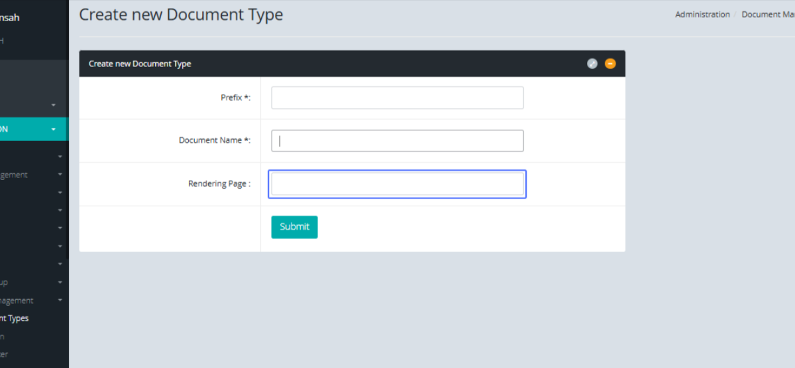The width and height of the screenshot is (795, 368).
Task: Click the dark panel title "Create new Document Type"
Action: (x=140, y=64)
